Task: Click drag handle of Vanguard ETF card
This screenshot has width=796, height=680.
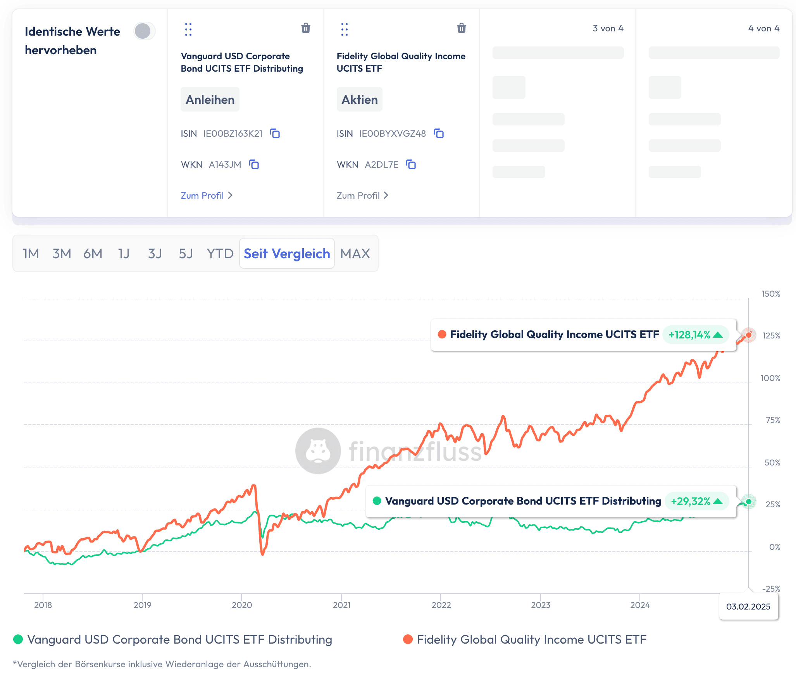Action: tap(188, 29)
